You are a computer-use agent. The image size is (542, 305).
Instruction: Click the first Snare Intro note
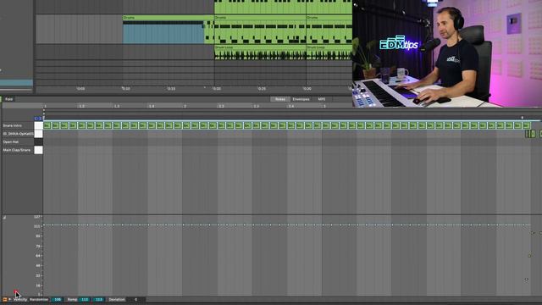coord(47,125)
